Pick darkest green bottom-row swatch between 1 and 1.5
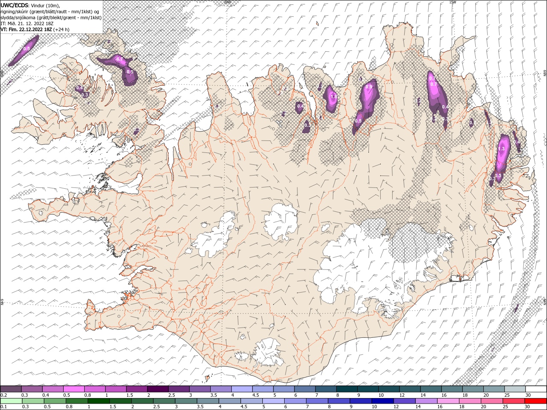The image size is (547, 410). [x=99, y=401]
